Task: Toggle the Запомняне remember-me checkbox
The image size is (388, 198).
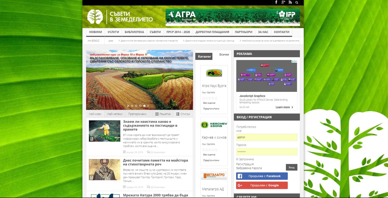Action: tap(237, 159)
